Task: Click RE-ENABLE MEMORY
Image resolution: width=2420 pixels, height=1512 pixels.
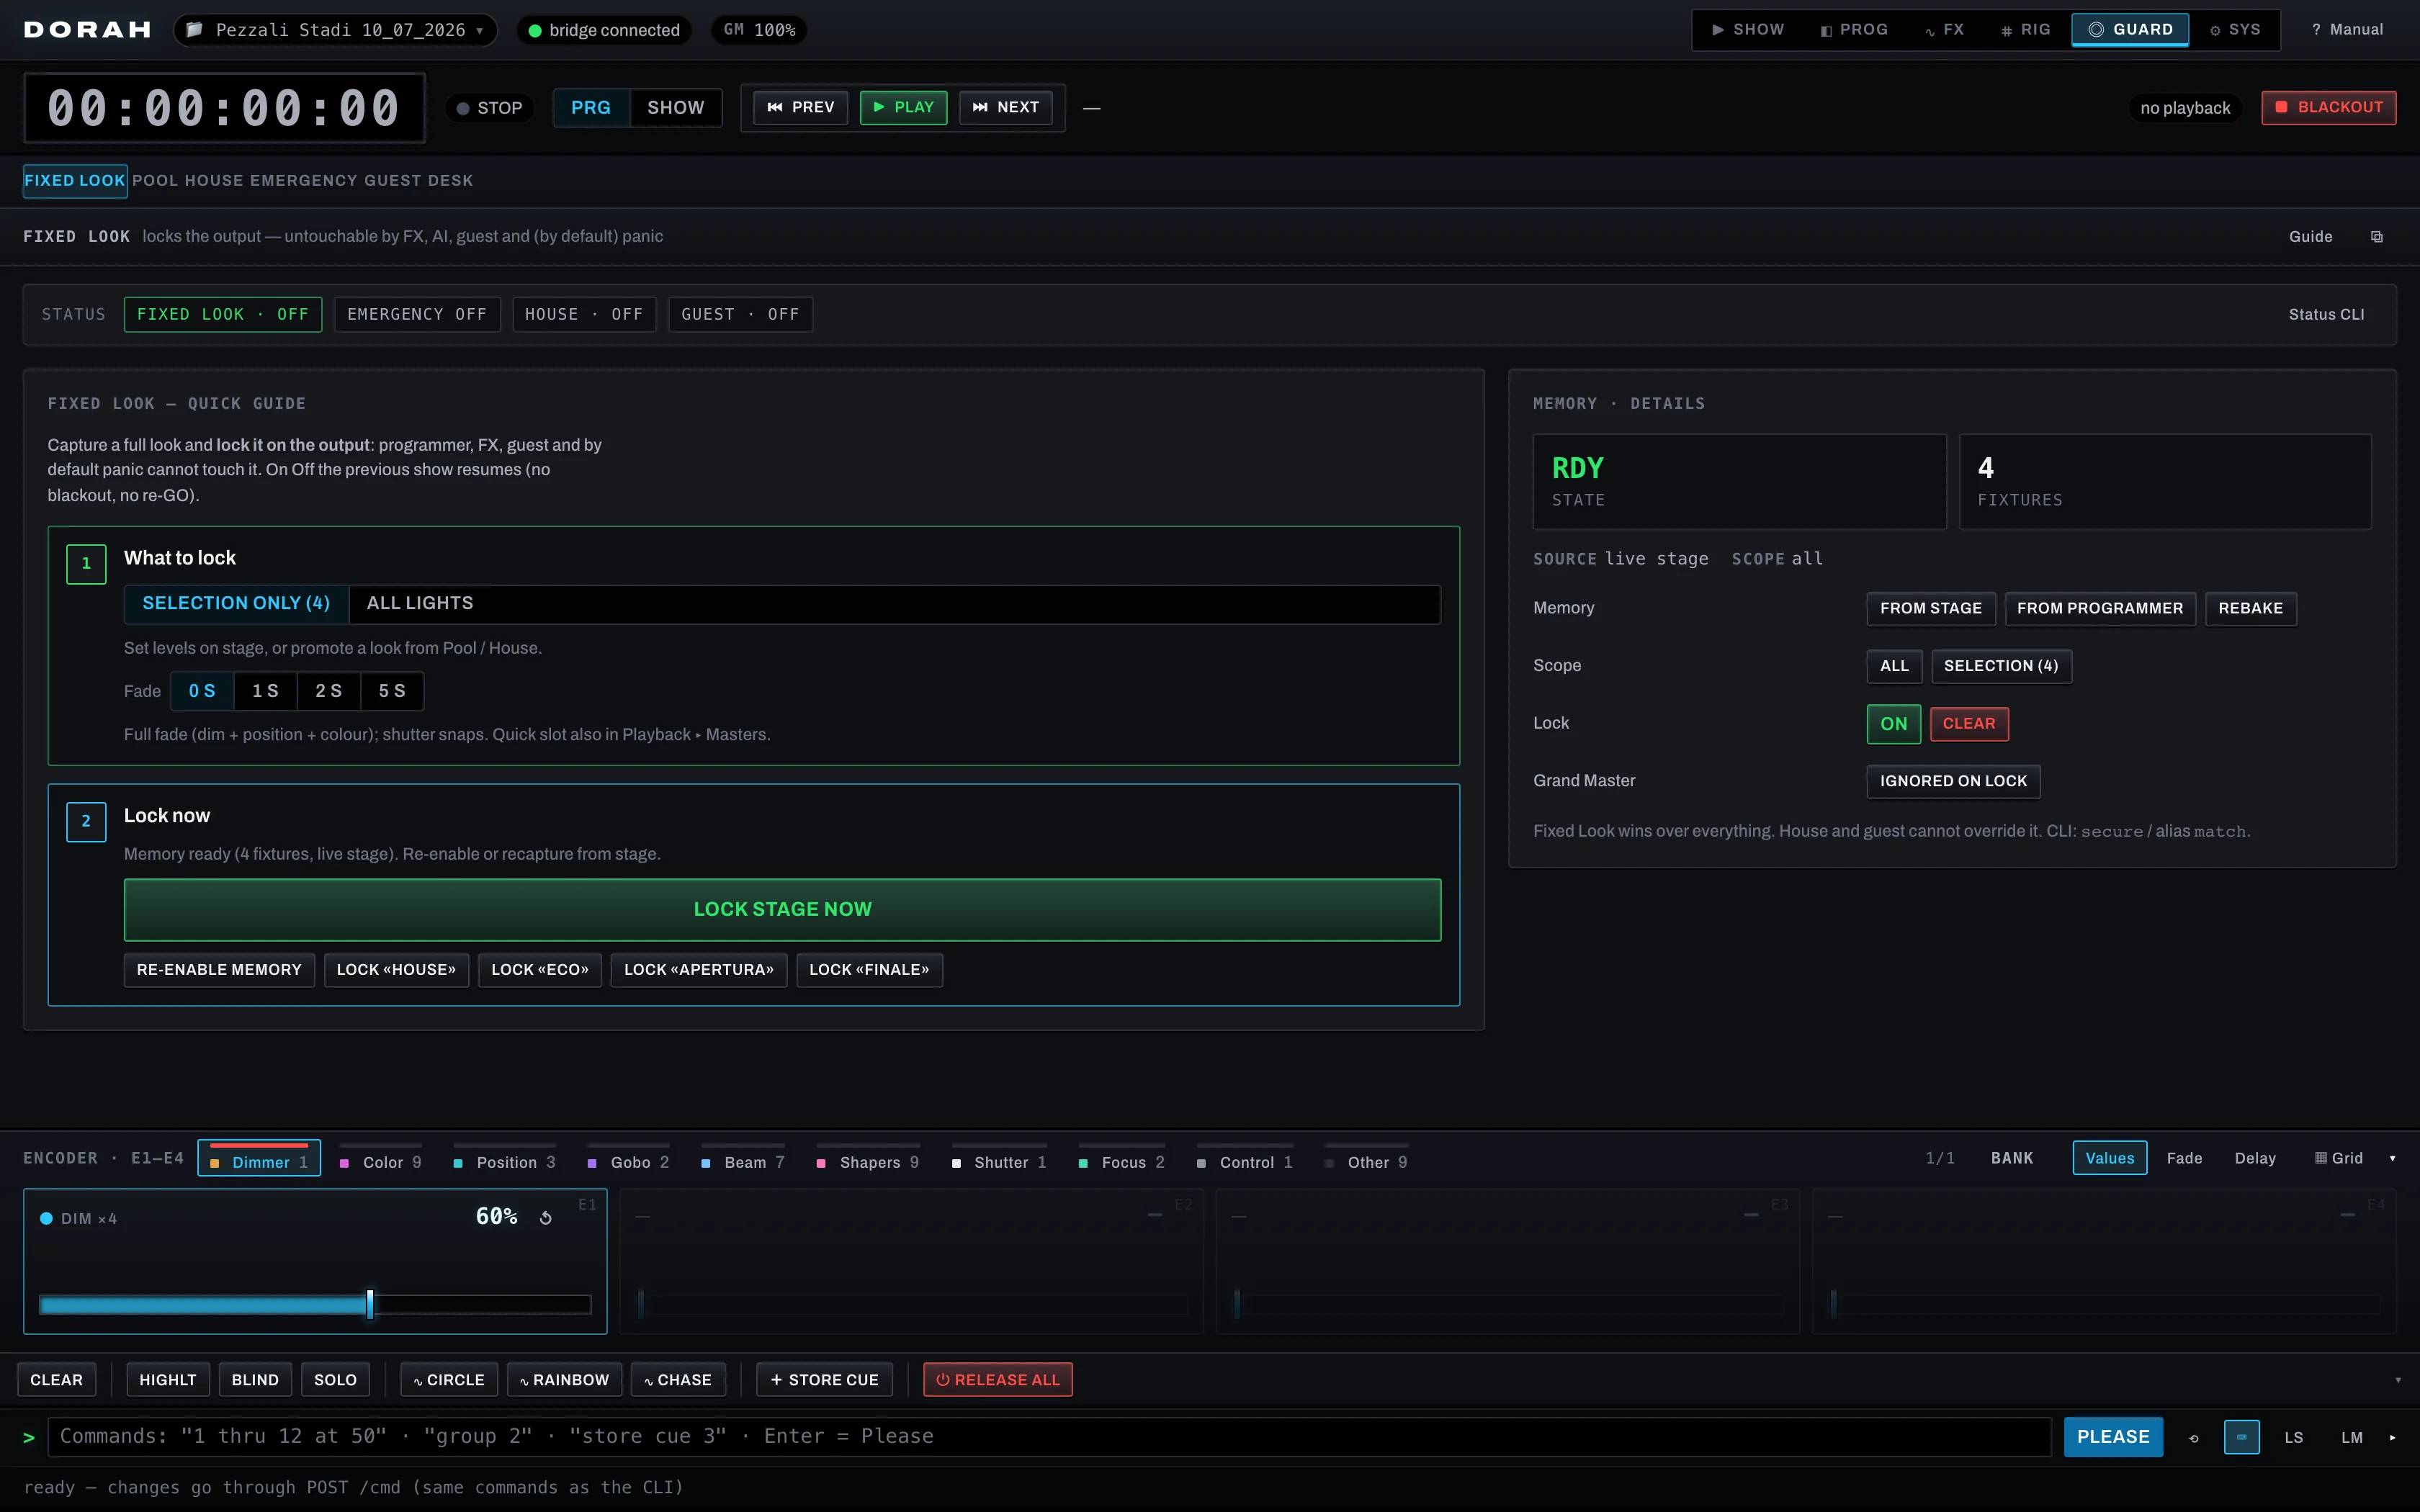Action: point(219,970)
